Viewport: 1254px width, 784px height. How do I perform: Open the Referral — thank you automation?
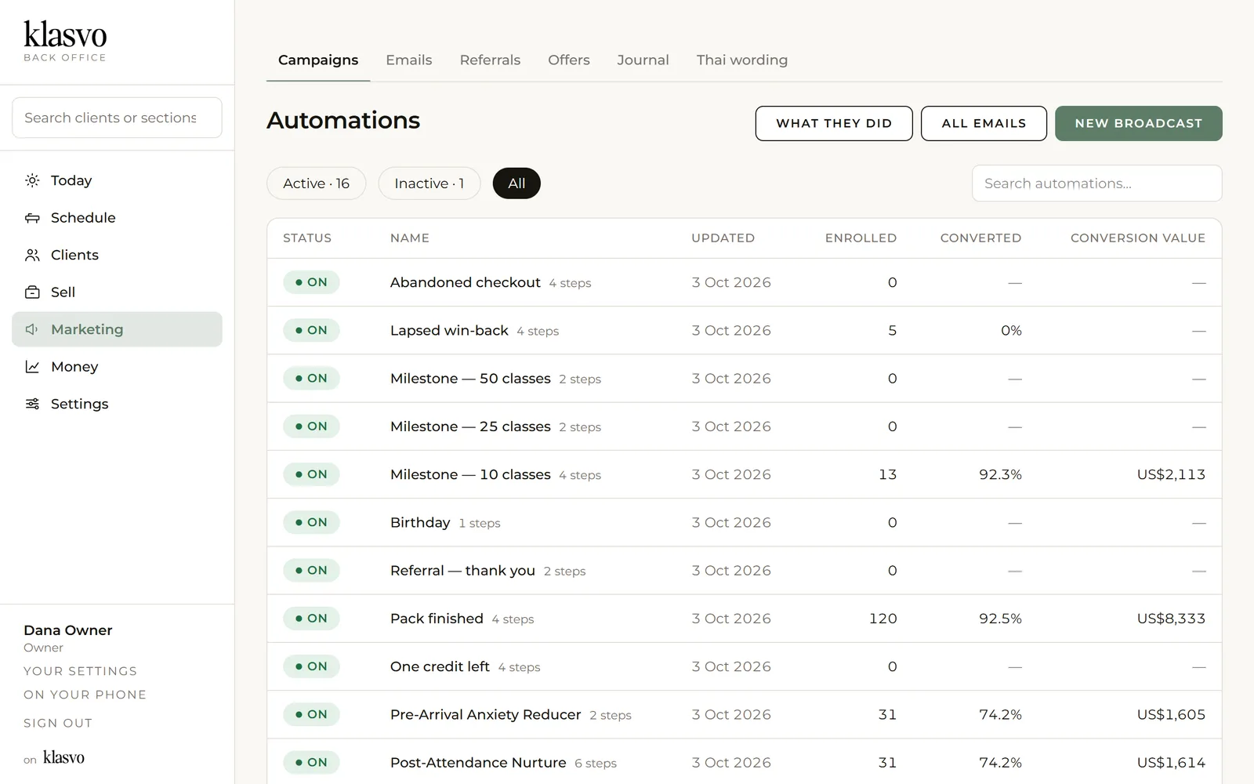462,571
